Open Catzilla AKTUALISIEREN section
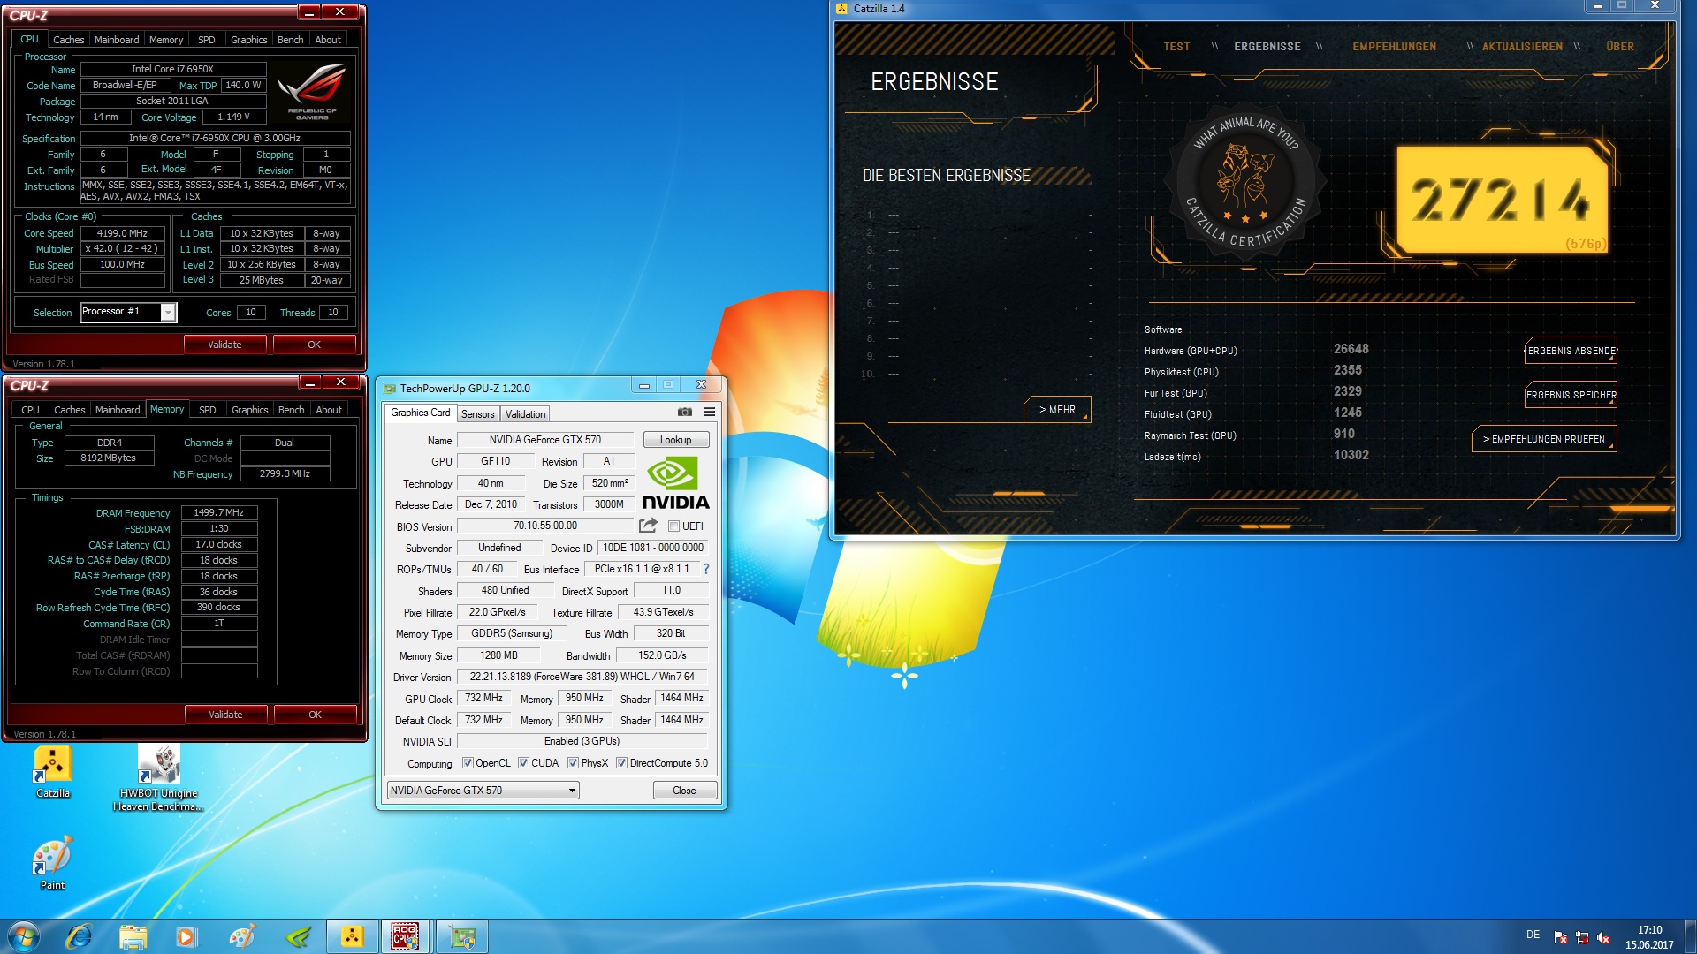Screen dimensions: 1697x954 (x=1522, y=47)
